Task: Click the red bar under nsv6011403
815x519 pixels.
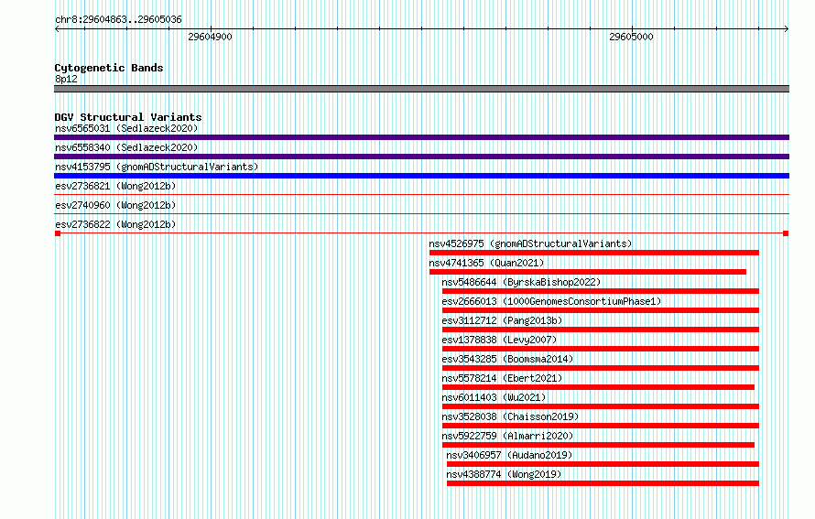Action: coord(601,406)
